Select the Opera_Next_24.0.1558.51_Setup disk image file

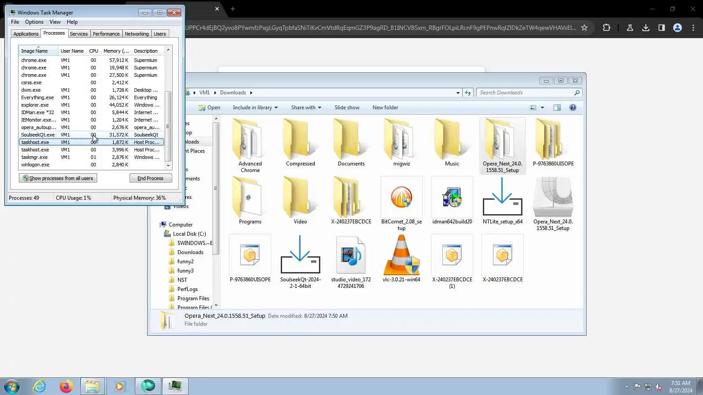tap(553, 204)
